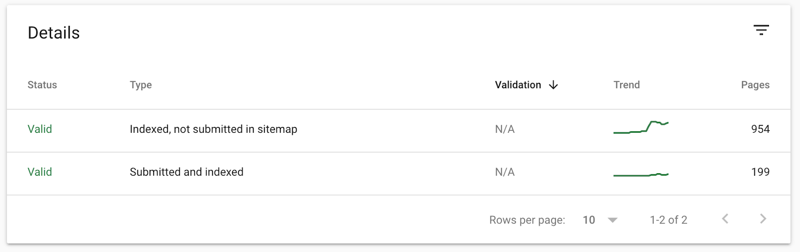Click the 1-2 of 2 pagination text
This screenshot has height=252, width=800.
click(x=668, y=220)
